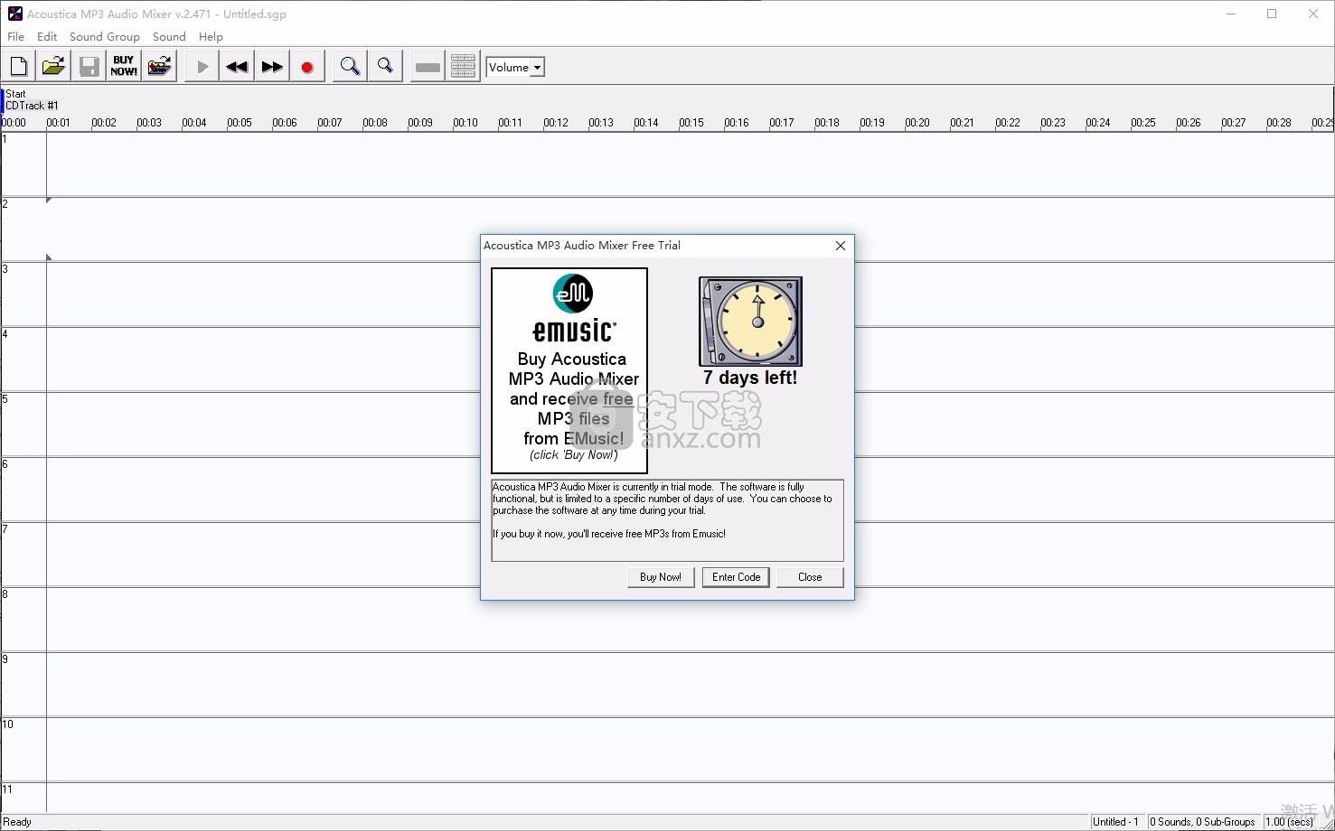This screenshot has width=1335, height=831.
Task: Open the Volume dropdown
Action: (515, 67)
